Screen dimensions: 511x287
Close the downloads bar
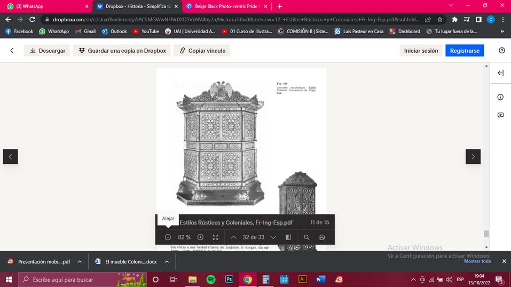point(504,261)
